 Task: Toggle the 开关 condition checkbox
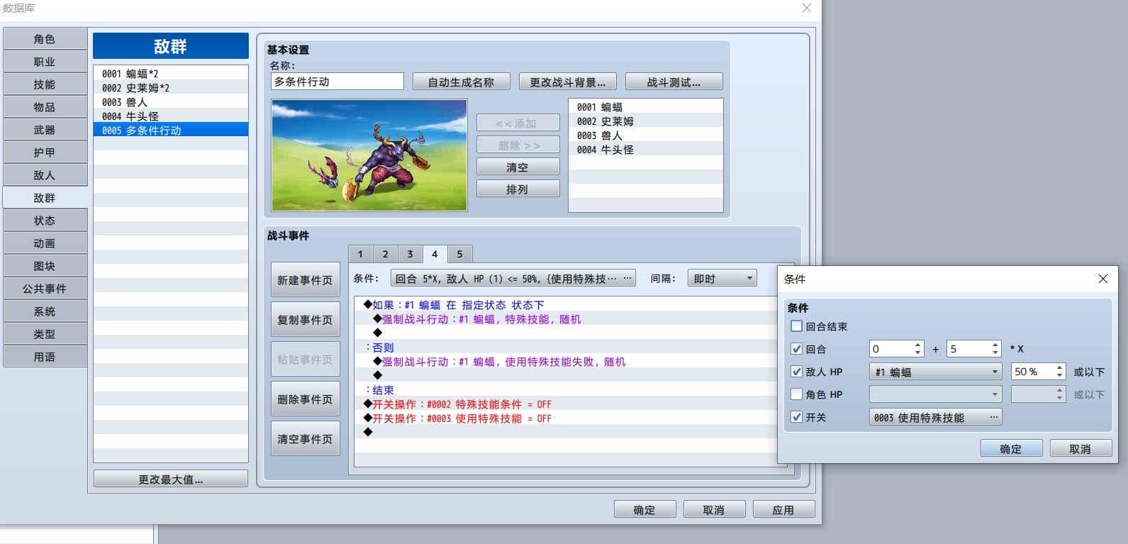coord(796,417)
